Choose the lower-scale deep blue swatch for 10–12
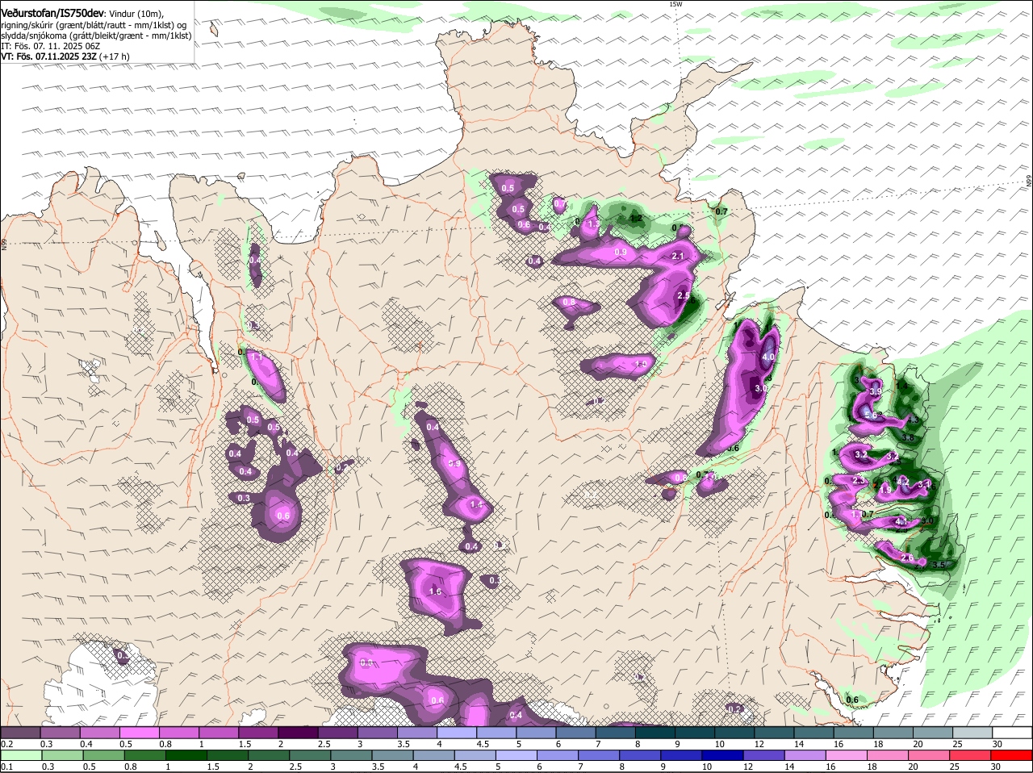 point(723,755)
